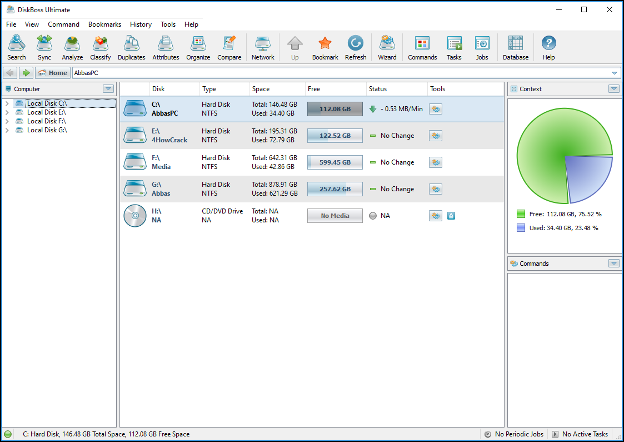Start the Classify tool
Screen dimensions: 624x442
(100, 48)
